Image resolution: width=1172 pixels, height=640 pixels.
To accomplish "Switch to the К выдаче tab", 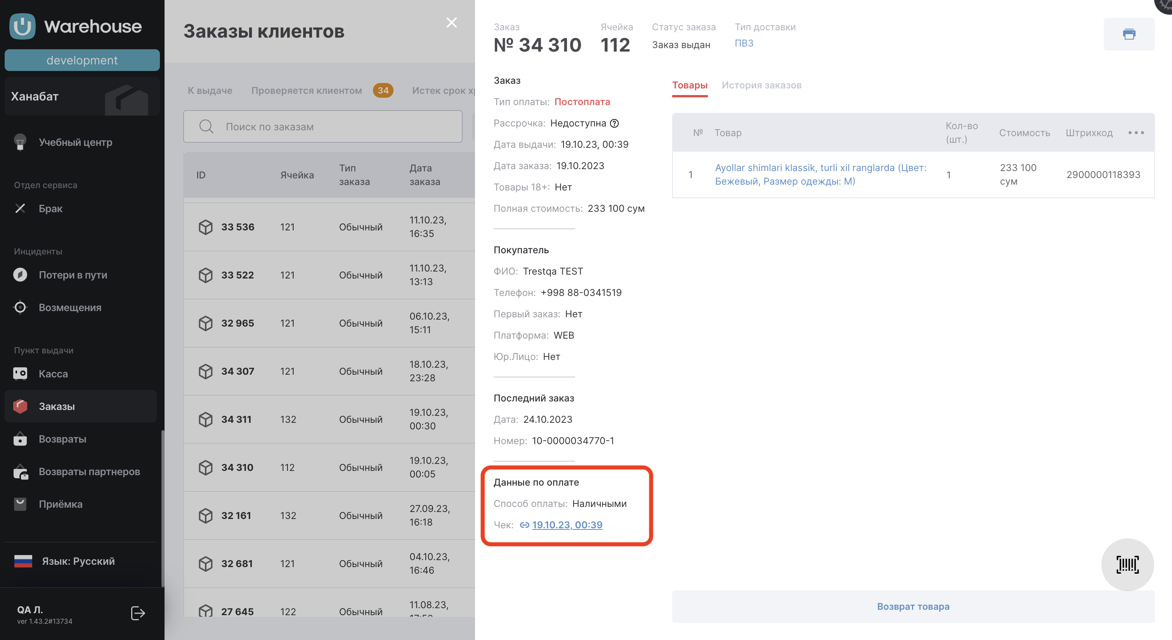I will pyautogui.click(x=210, y=90).
